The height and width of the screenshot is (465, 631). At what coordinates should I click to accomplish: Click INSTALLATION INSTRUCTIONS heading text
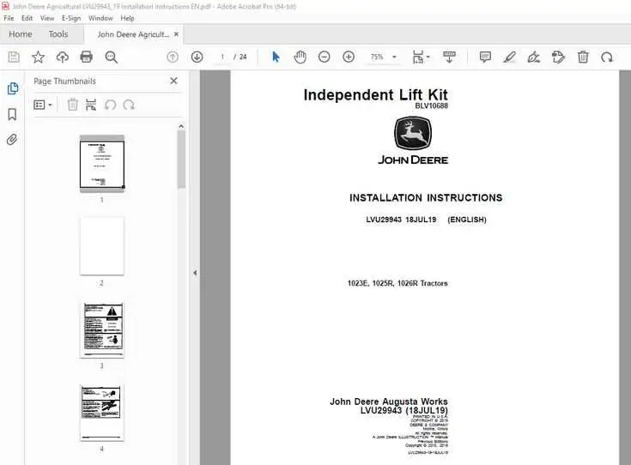[x=426, y=197]
